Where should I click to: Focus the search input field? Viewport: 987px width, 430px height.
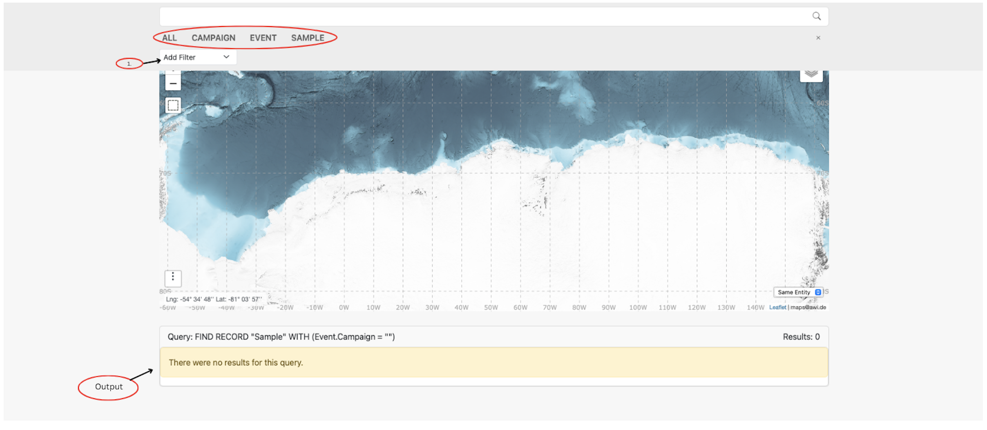coord(482,17)
